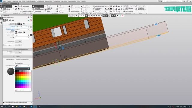The width and height of the screenshot is (192, 108).
Task: Click Другие цвета in the color palette
Action: click(19, 90)
